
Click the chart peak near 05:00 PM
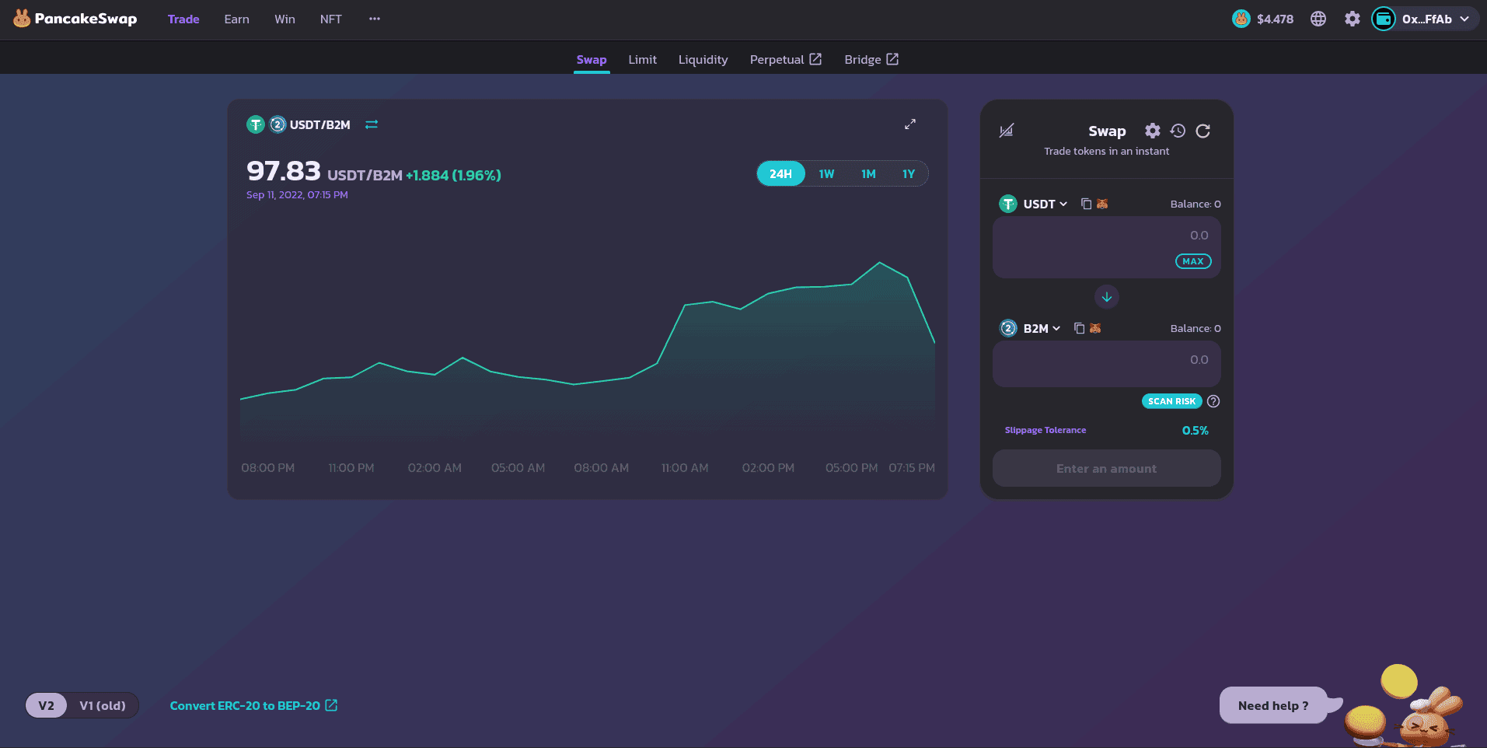point(880,263)
